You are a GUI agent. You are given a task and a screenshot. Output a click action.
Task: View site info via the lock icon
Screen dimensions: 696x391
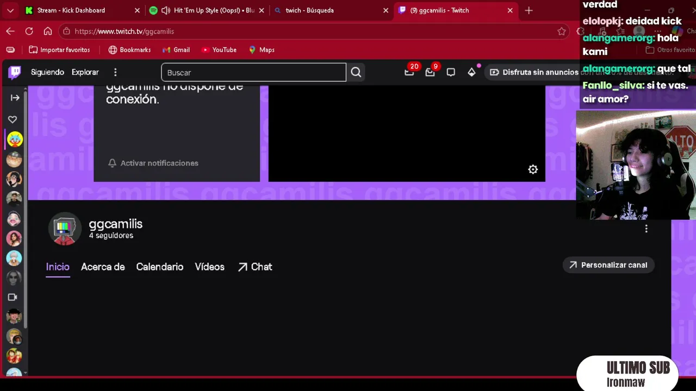66,31
